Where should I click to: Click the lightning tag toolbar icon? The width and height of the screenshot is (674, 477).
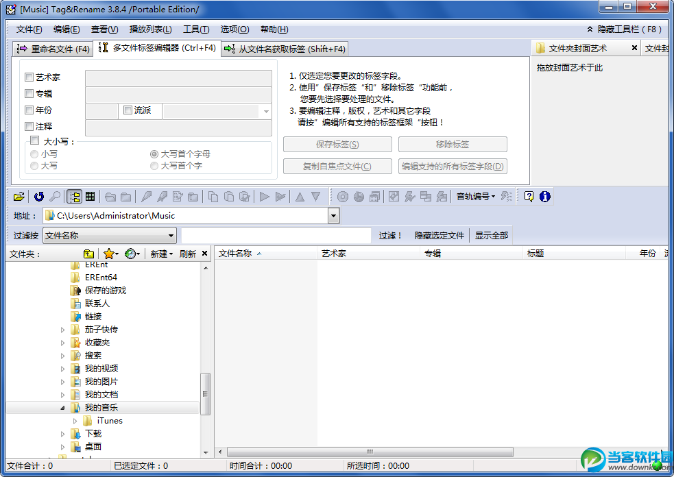point(409,197)
